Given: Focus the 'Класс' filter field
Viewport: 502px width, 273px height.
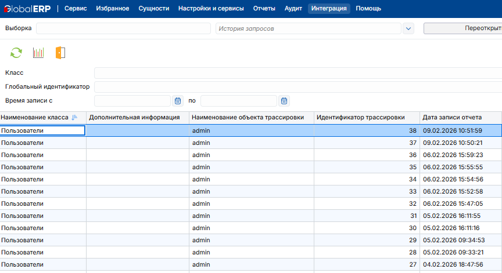Looking at the screenshot, I should tap(297, 73).
